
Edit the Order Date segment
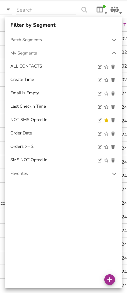tap(100, 133)
